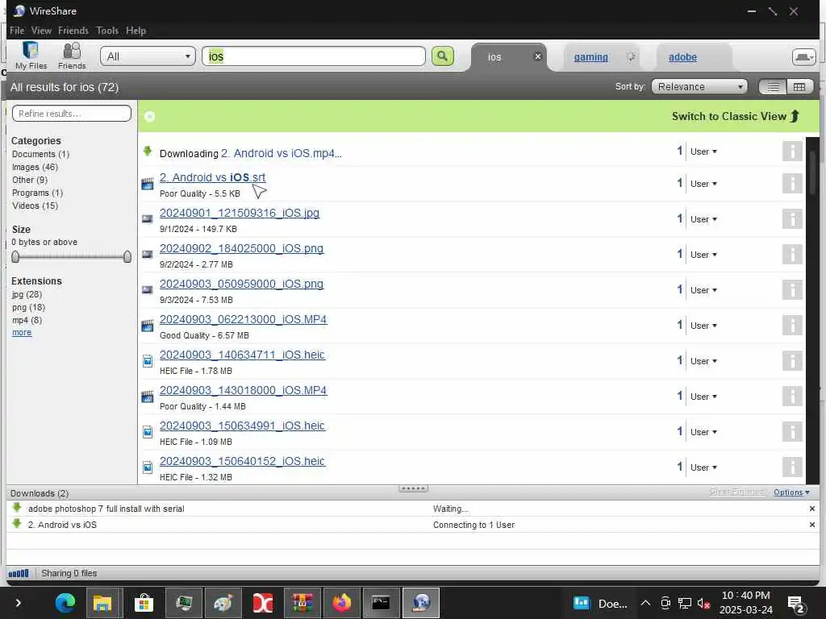Click the taskbar clock showing 10:40 PM
This screenshot has width=826, height=619.
[745, 603]
